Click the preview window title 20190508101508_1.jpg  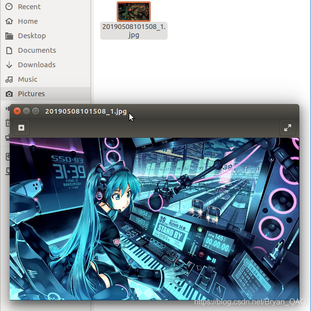[86, 111]
